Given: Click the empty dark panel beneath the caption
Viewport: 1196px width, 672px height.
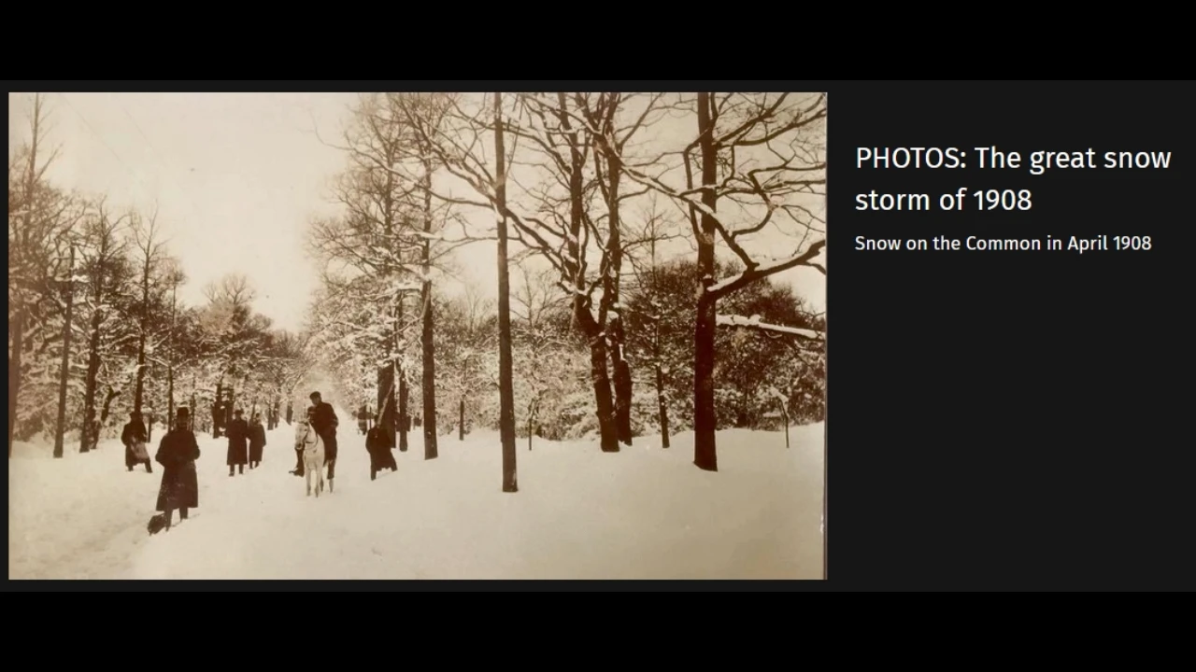Looking at the screenshot, I should pyautogui.click(x=1009, y=420).
